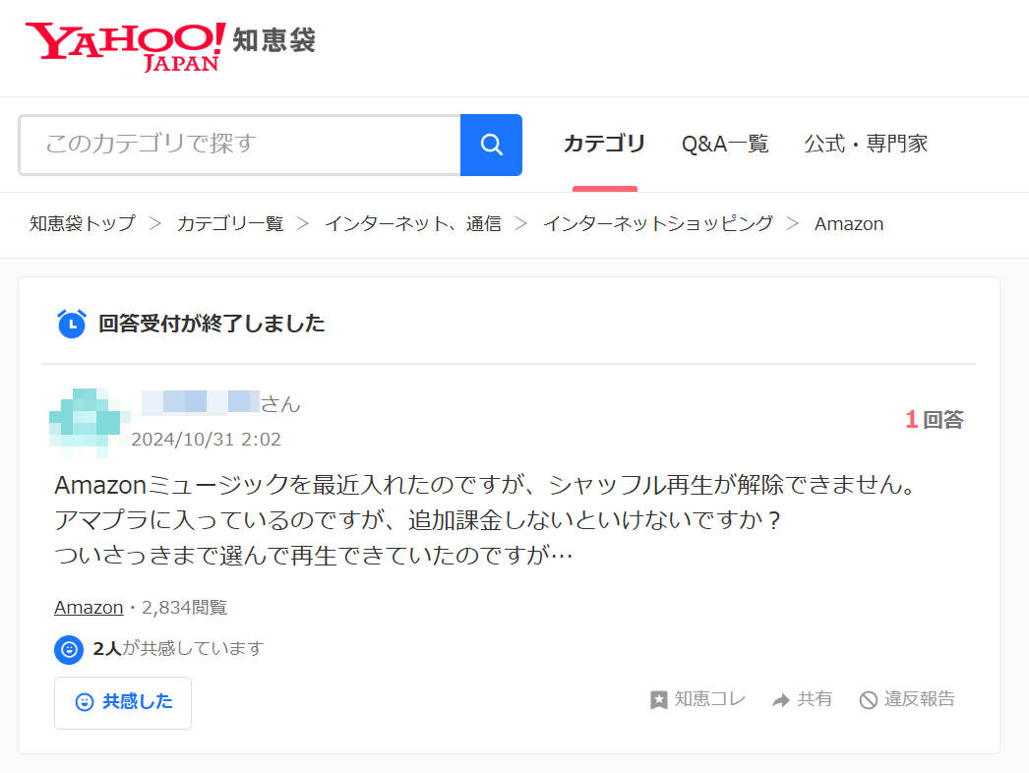
Task: Open the インターネットショッピング breadcrumb link
Action: [x=658, y=224]
